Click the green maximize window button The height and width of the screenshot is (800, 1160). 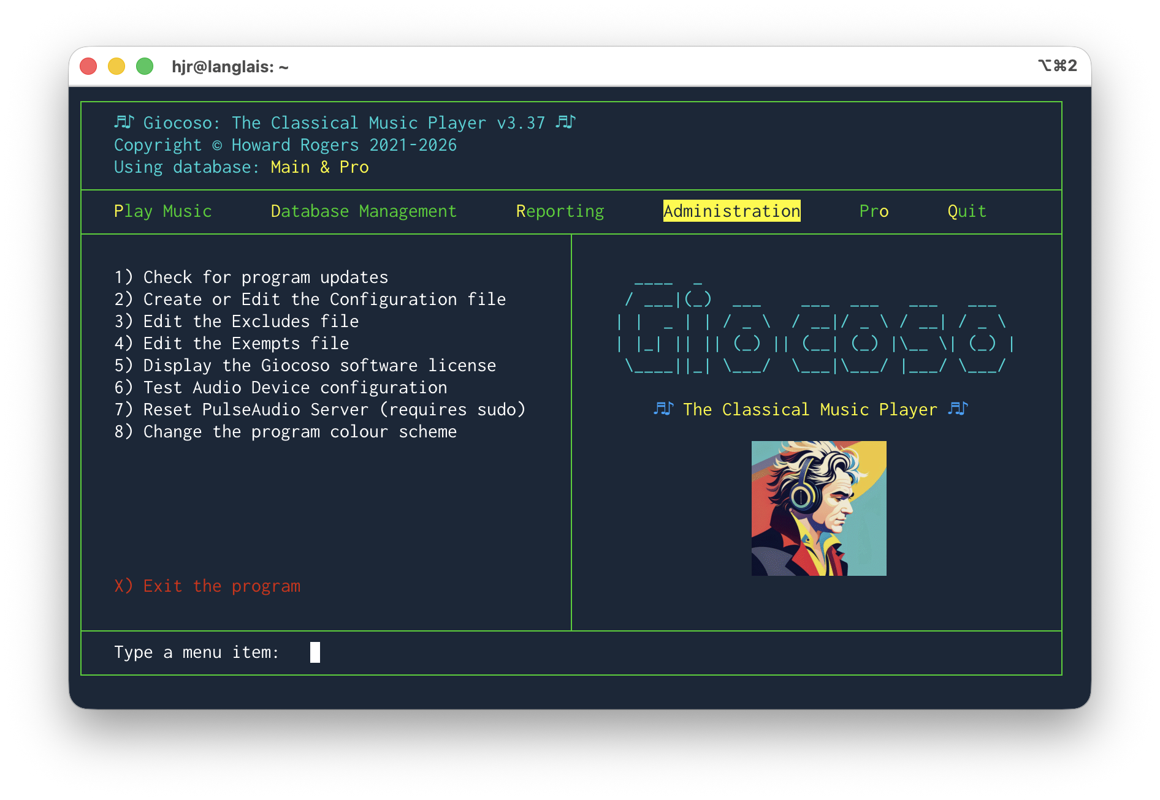[145, 66]
